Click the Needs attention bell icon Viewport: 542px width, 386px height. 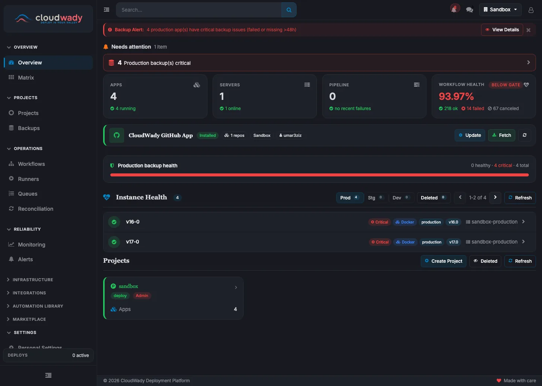[106, 47]
